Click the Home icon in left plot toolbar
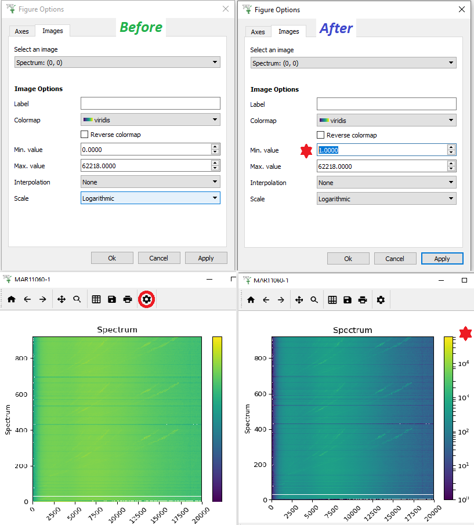Image resolution: width=474 pixels, height=525 pixels. click(12, 299)
